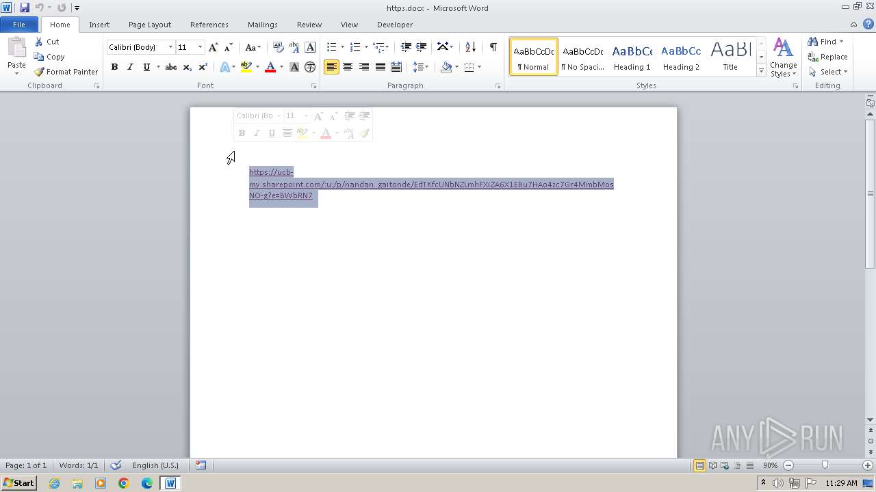Zoom in with plus button
Viewport: 876px width, 492px height.
pyautogui.click(x=867, y=465)
